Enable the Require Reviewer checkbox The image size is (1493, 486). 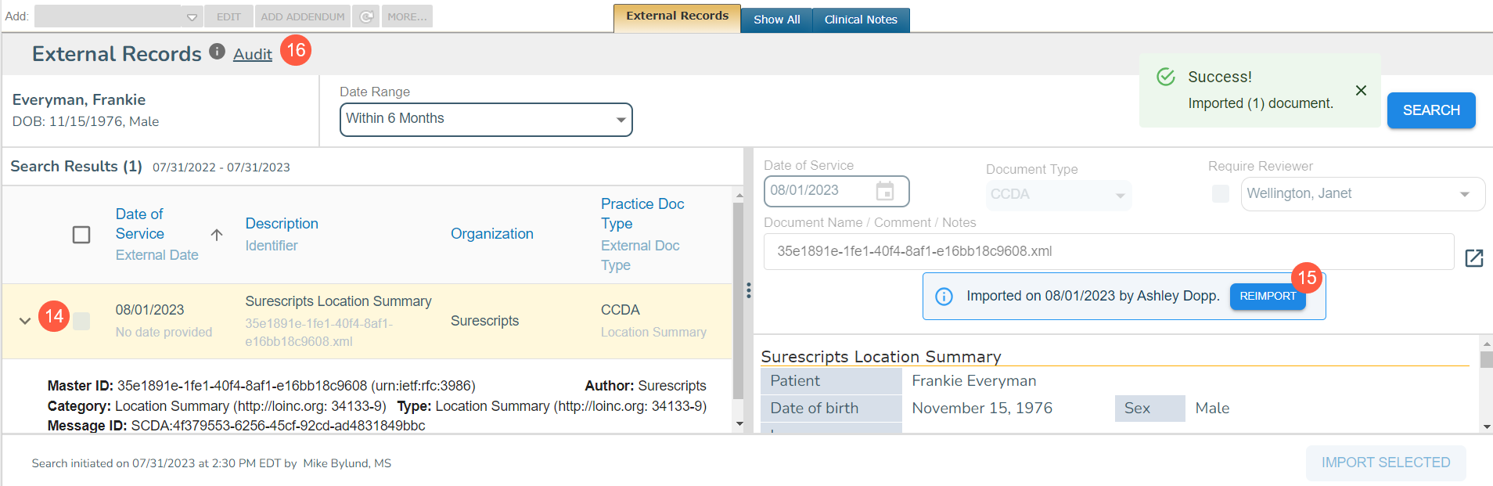click(1220, 193)
